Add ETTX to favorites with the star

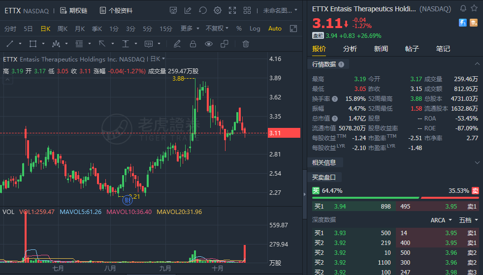point(474,8)
